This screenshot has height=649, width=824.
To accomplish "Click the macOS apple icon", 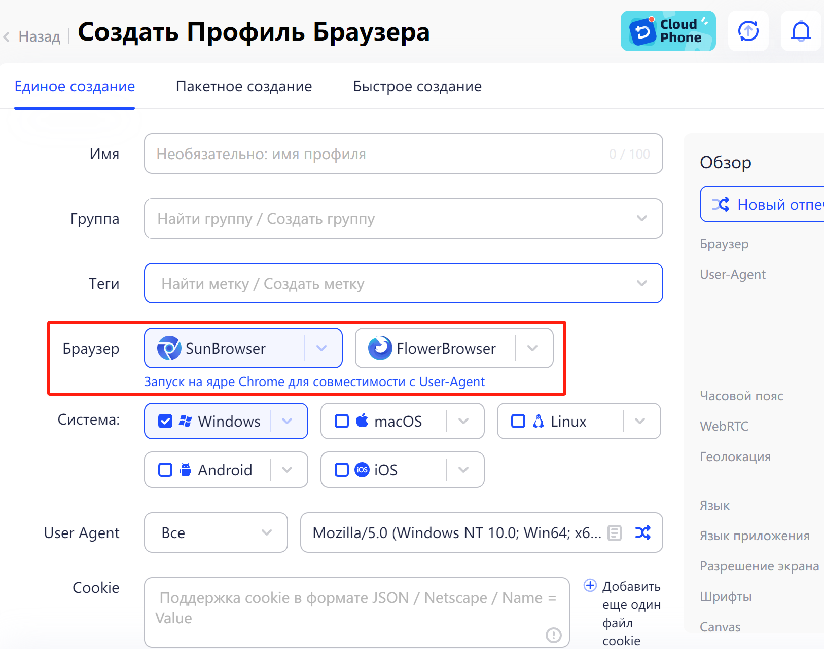I will coord(362,421).
